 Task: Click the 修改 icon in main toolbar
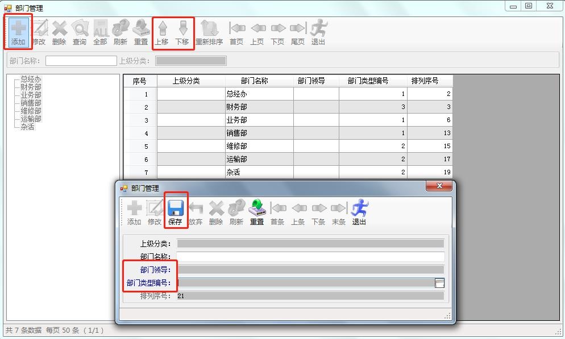pos(39,32)
